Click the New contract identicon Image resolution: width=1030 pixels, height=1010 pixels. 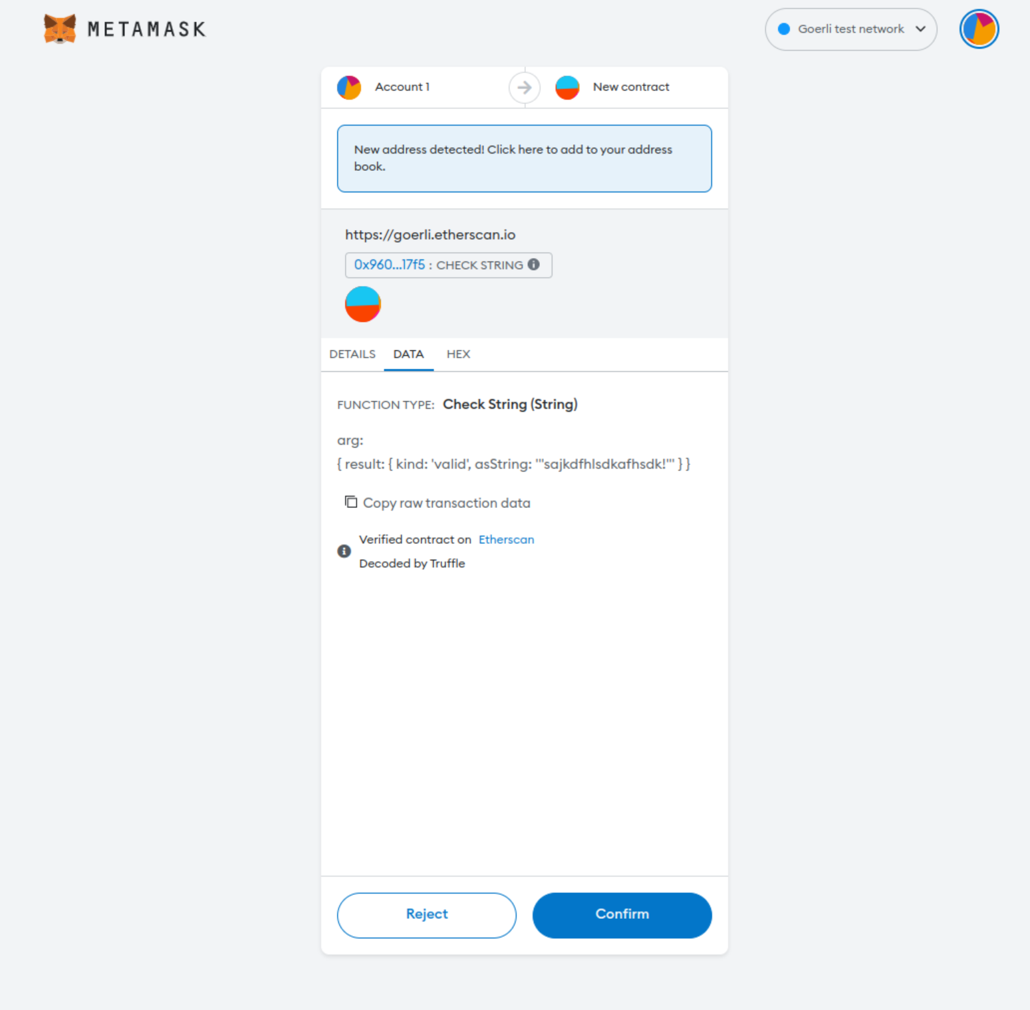pyautogui.click(x=567, y=87)
